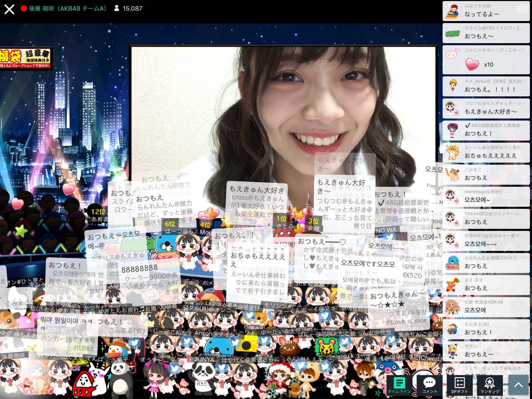
Task: Open the コメント comment tab
Action: [429, 385]
